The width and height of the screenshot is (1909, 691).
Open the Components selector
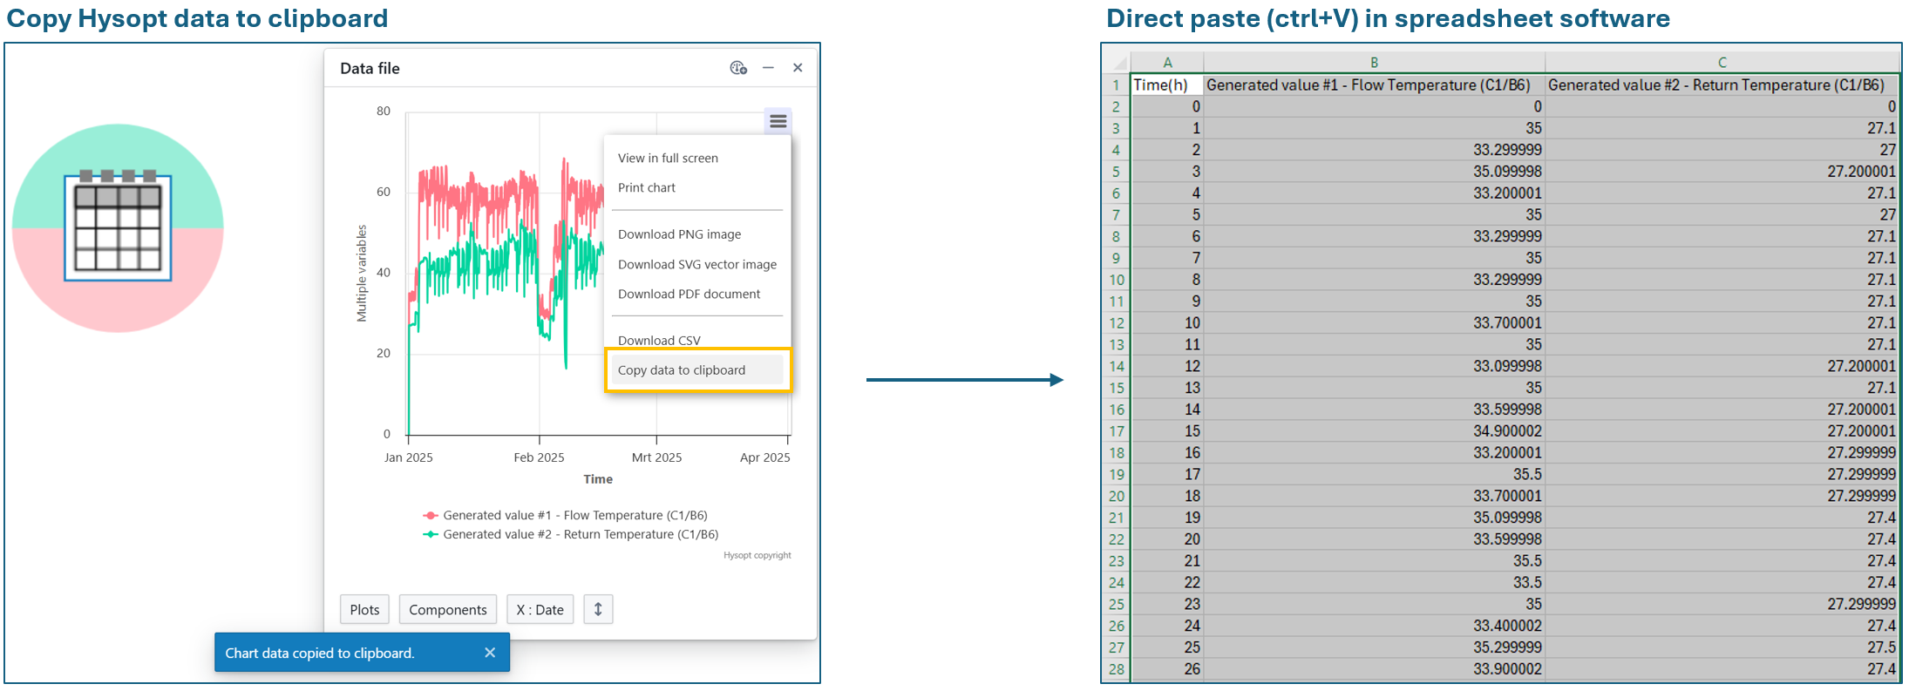(447, 609)
